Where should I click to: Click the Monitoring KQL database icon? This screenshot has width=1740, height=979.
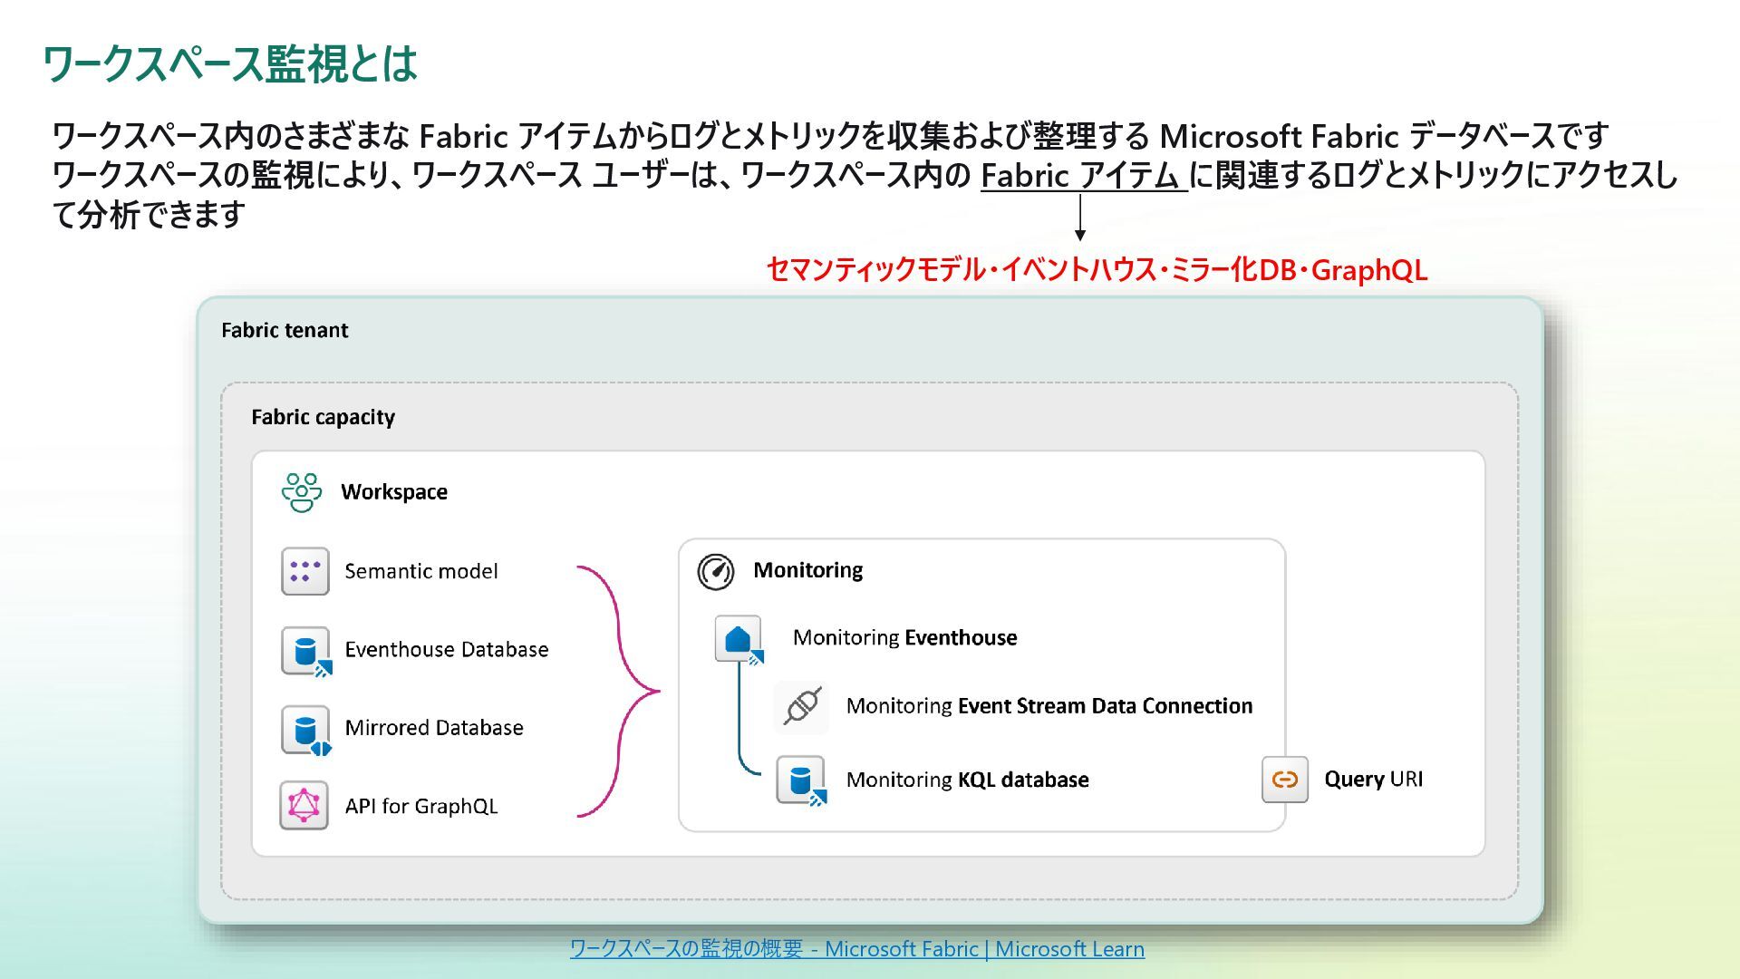coord(800,780)
